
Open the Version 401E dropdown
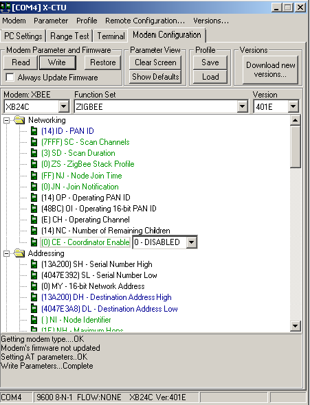294,106
